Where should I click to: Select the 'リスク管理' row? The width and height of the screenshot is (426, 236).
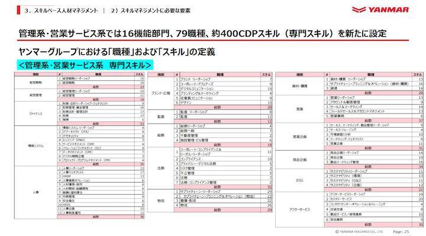[x=223, y=168]
